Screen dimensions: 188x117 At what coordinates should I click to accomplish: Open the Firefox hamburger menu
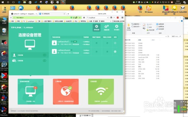(122, 17)
